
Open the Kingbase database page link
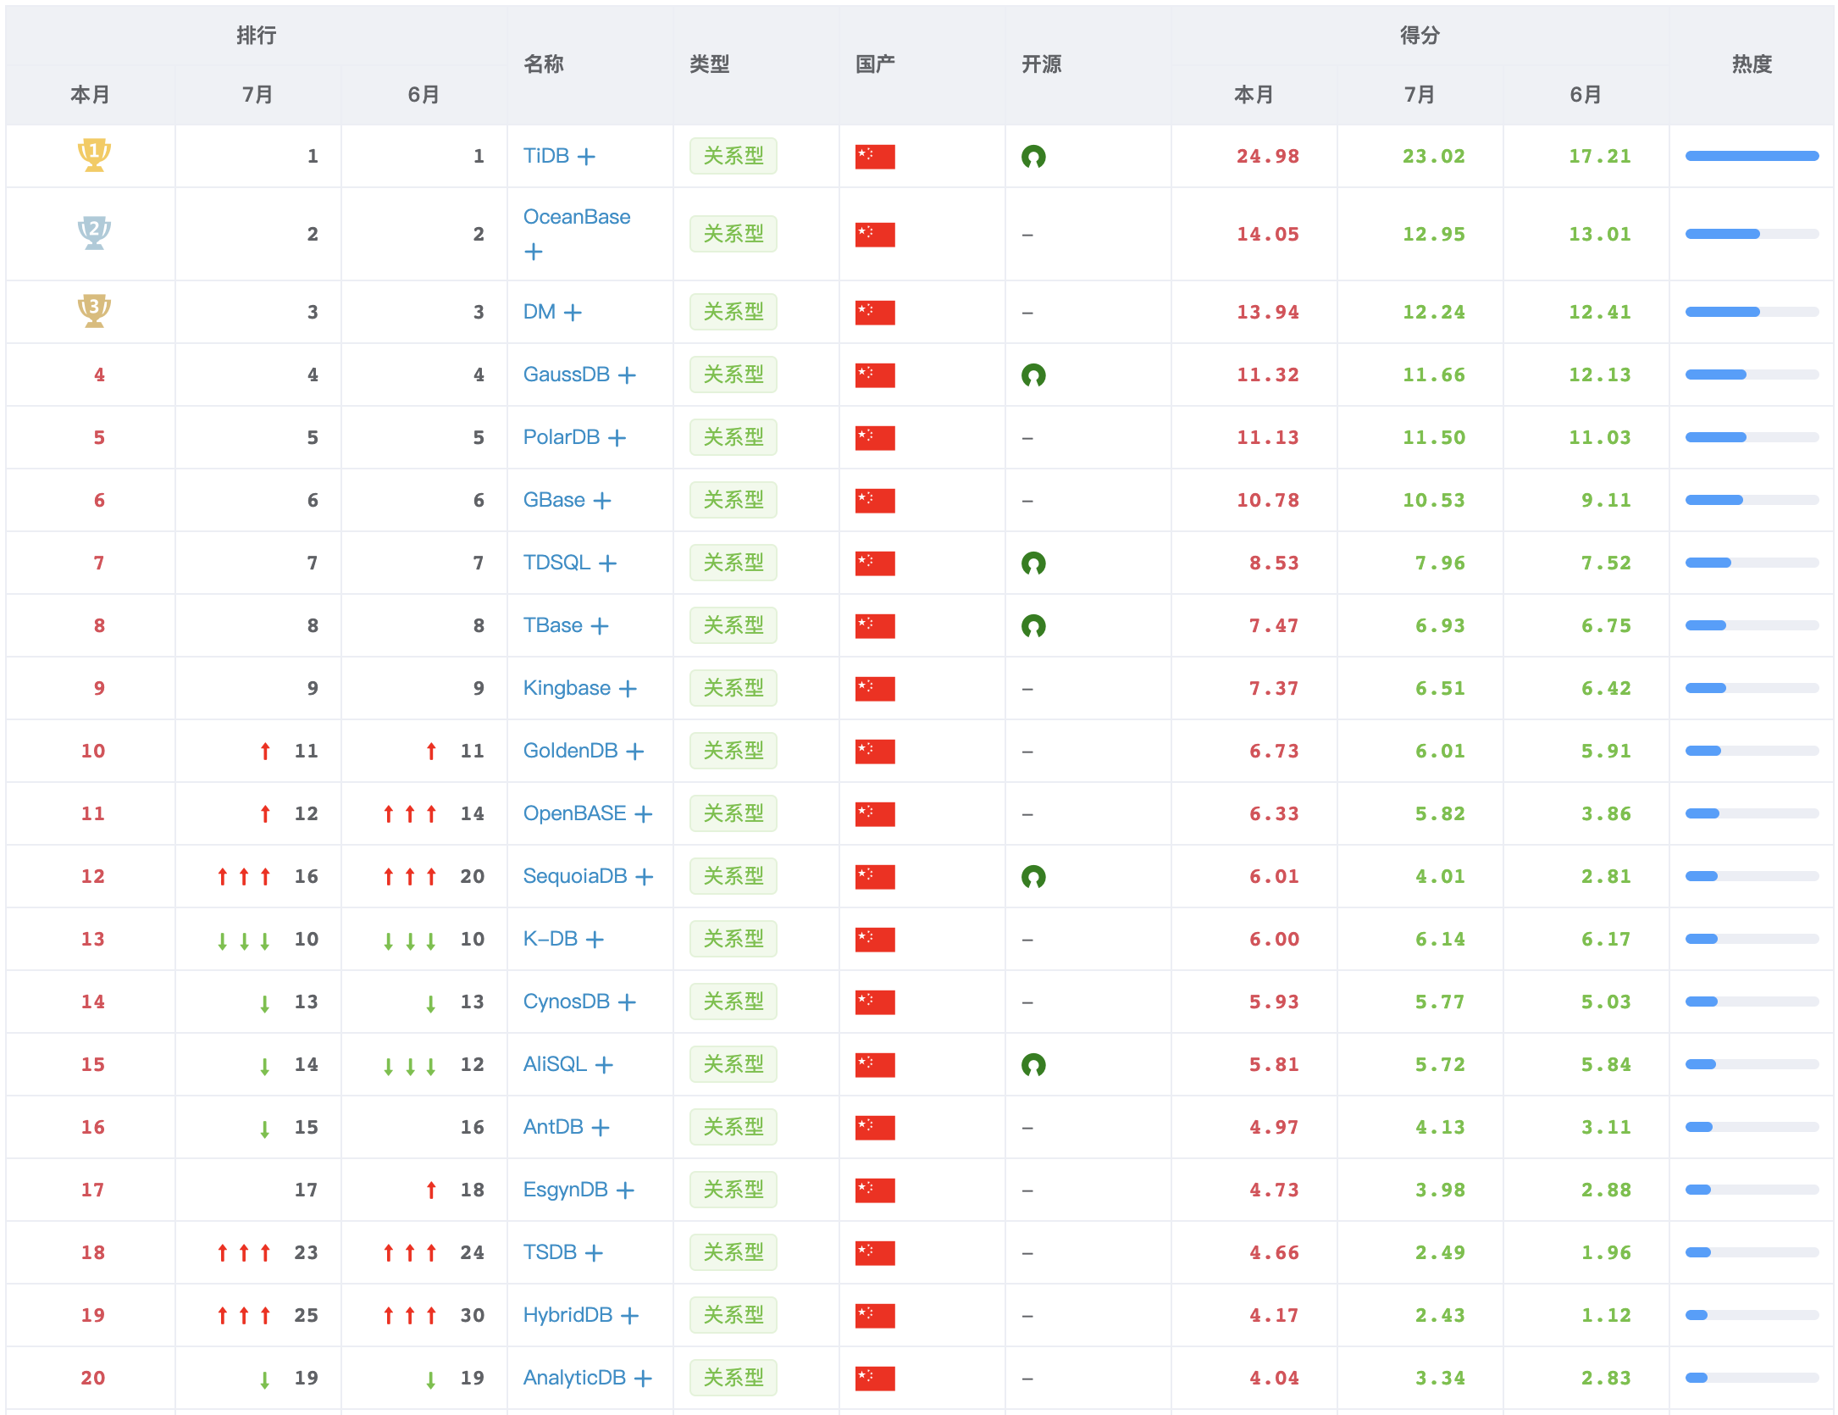[x=566, y=688]
